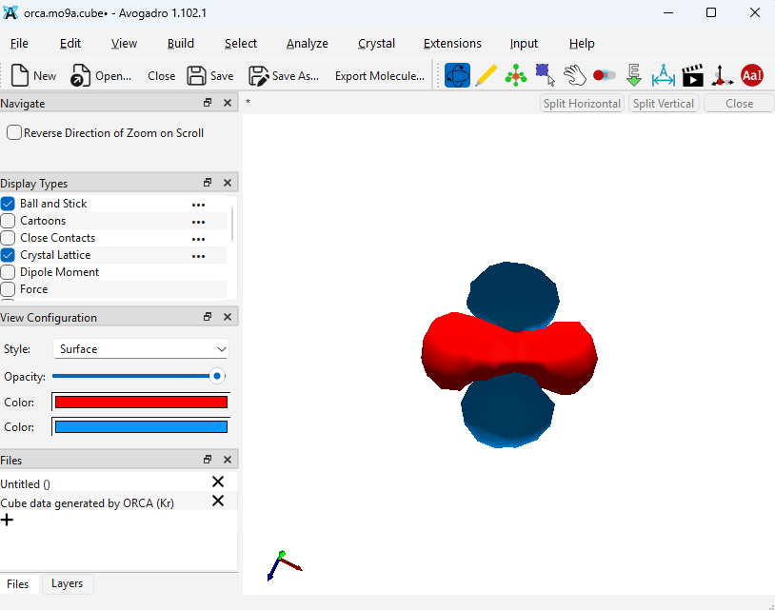Open the surface Style dropdown
775x610 pixels.
(x=141, y=349)
